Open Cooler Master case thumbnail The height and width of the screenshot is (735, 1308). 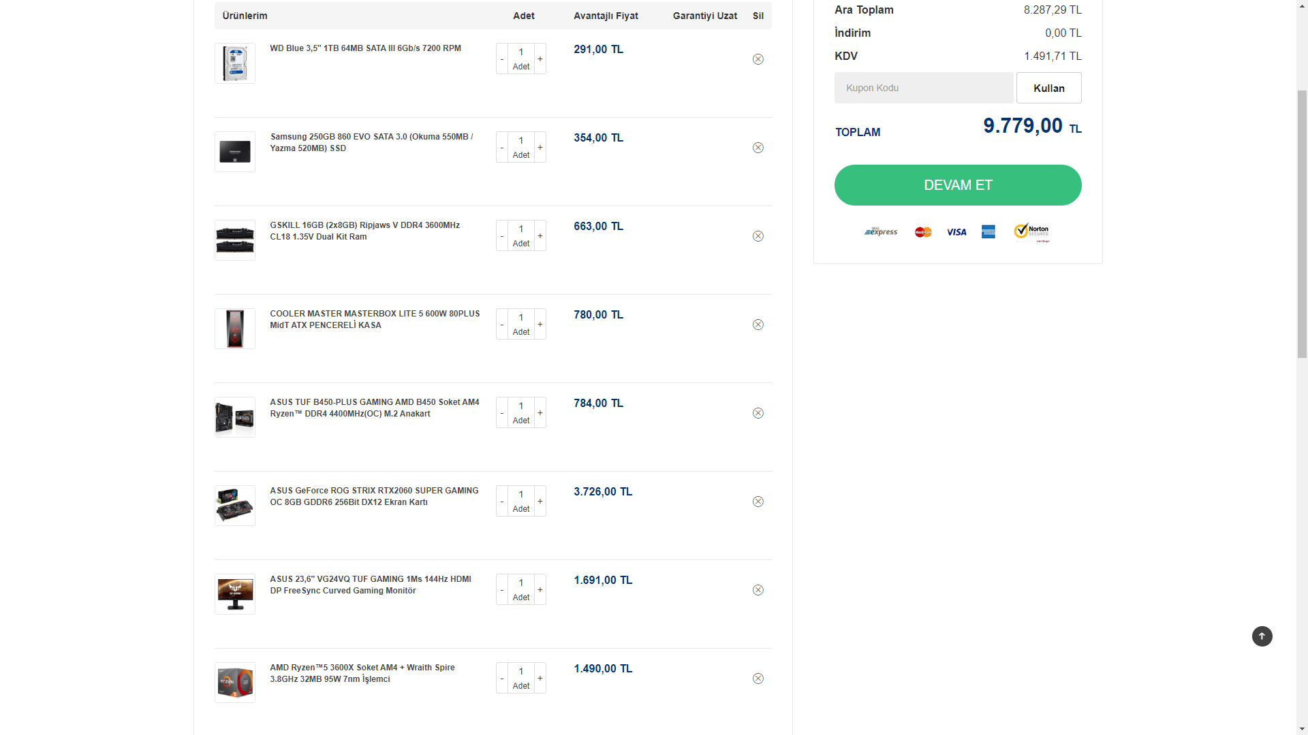tap(235, 329)
